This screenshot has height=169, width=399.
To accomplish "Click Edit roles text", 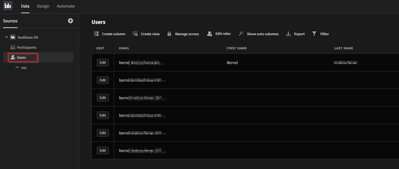I will 223,34.
